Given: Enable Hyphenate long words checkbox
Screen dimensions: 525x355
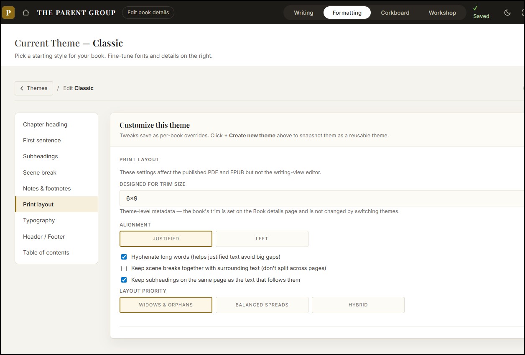Looking at the screenshot, I should click(124, 257).
